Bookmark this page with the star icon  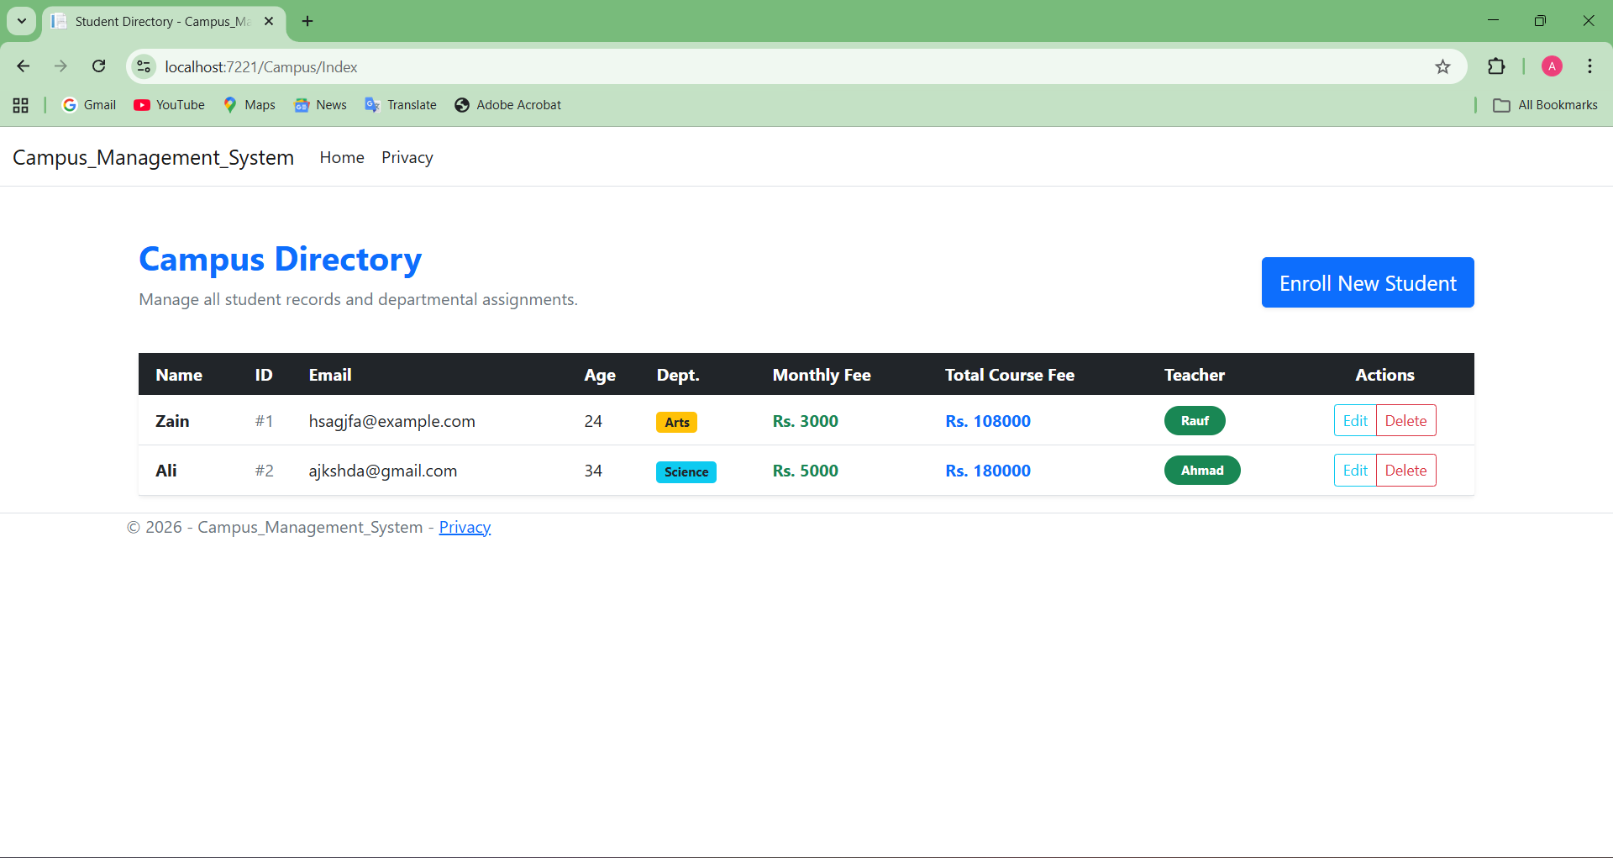(x=1442, y=66)
